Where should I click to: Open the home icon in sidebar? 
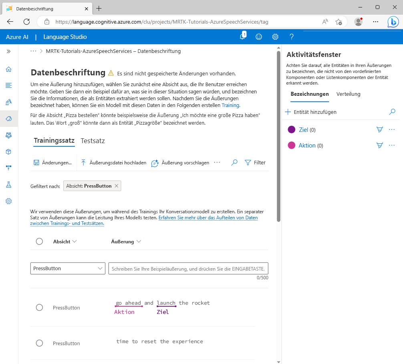coord(8,69)
